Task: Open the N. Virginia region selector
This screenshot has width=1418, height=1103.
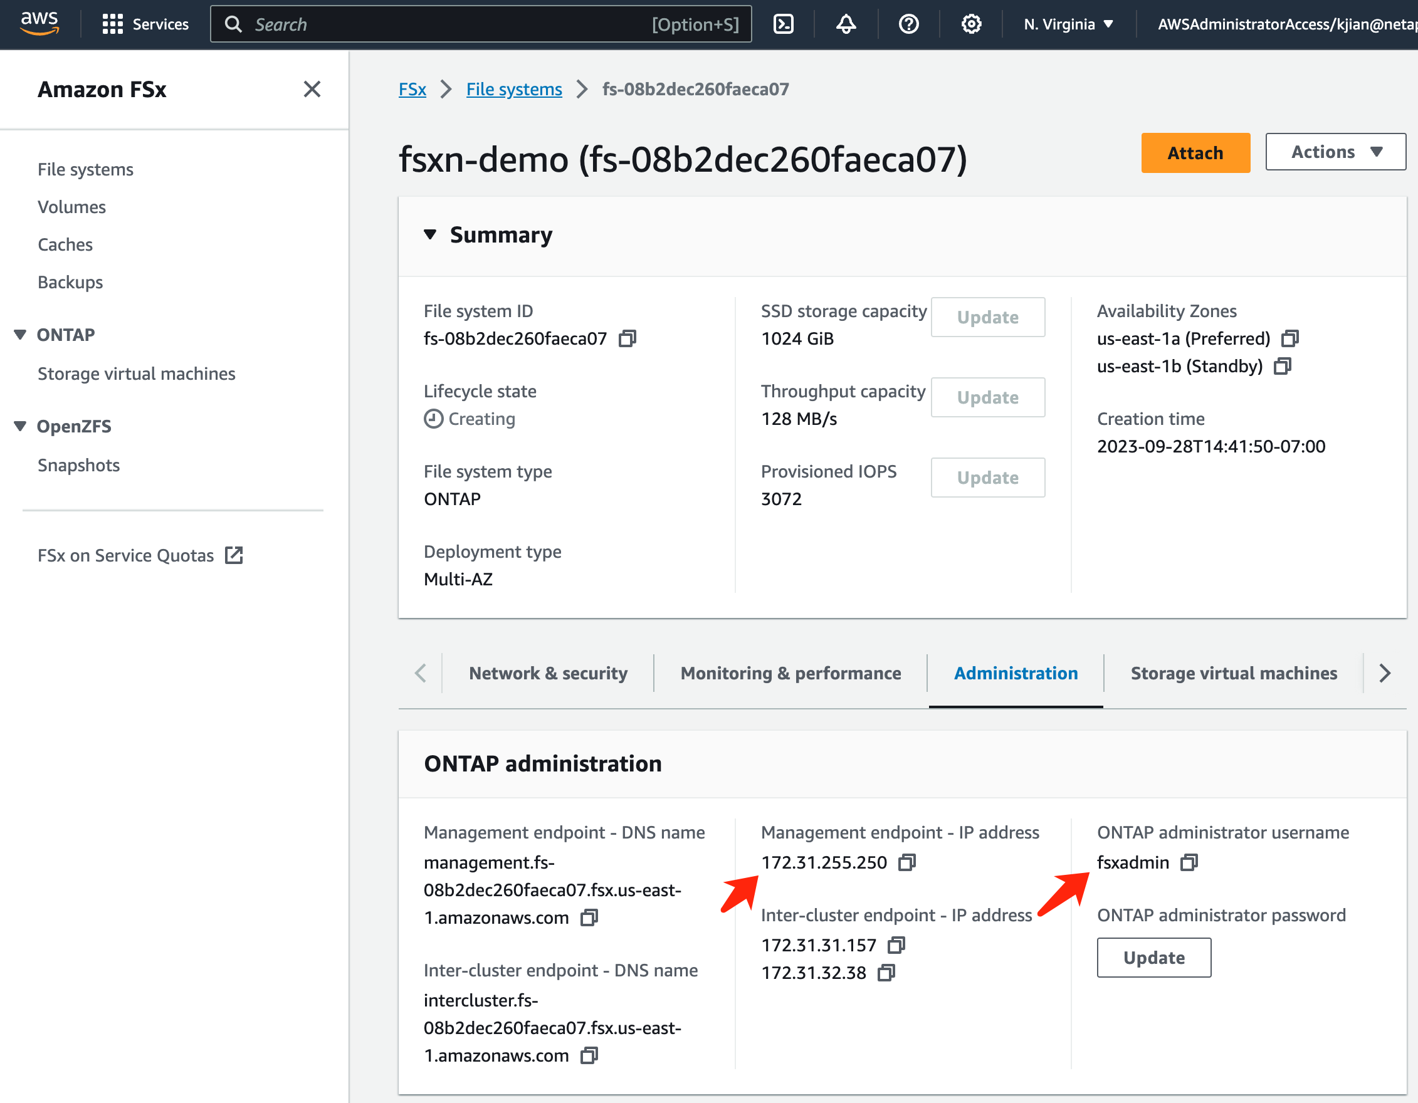Action: click(x=1068, y=24)
